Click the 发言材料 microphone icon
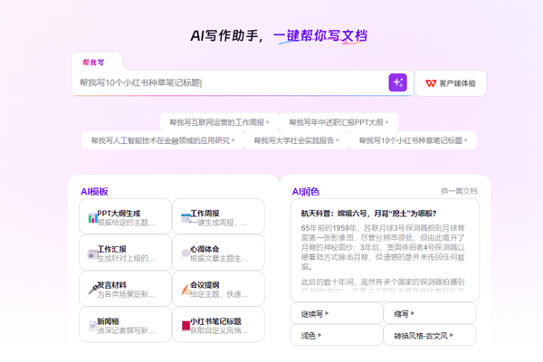543x362 pixels. click(x=93, y=290)
